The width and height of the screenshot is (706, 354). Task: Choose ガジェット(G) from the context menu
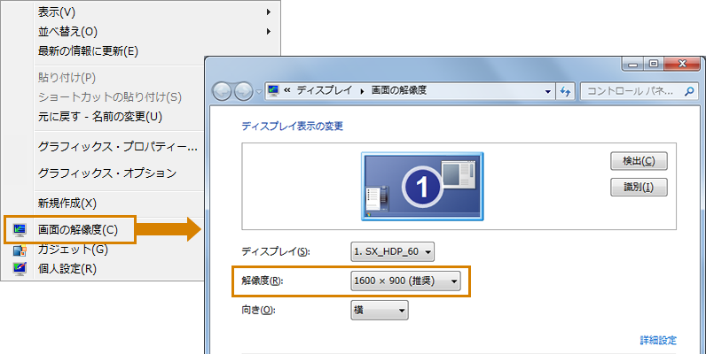[x=73, y=250]
